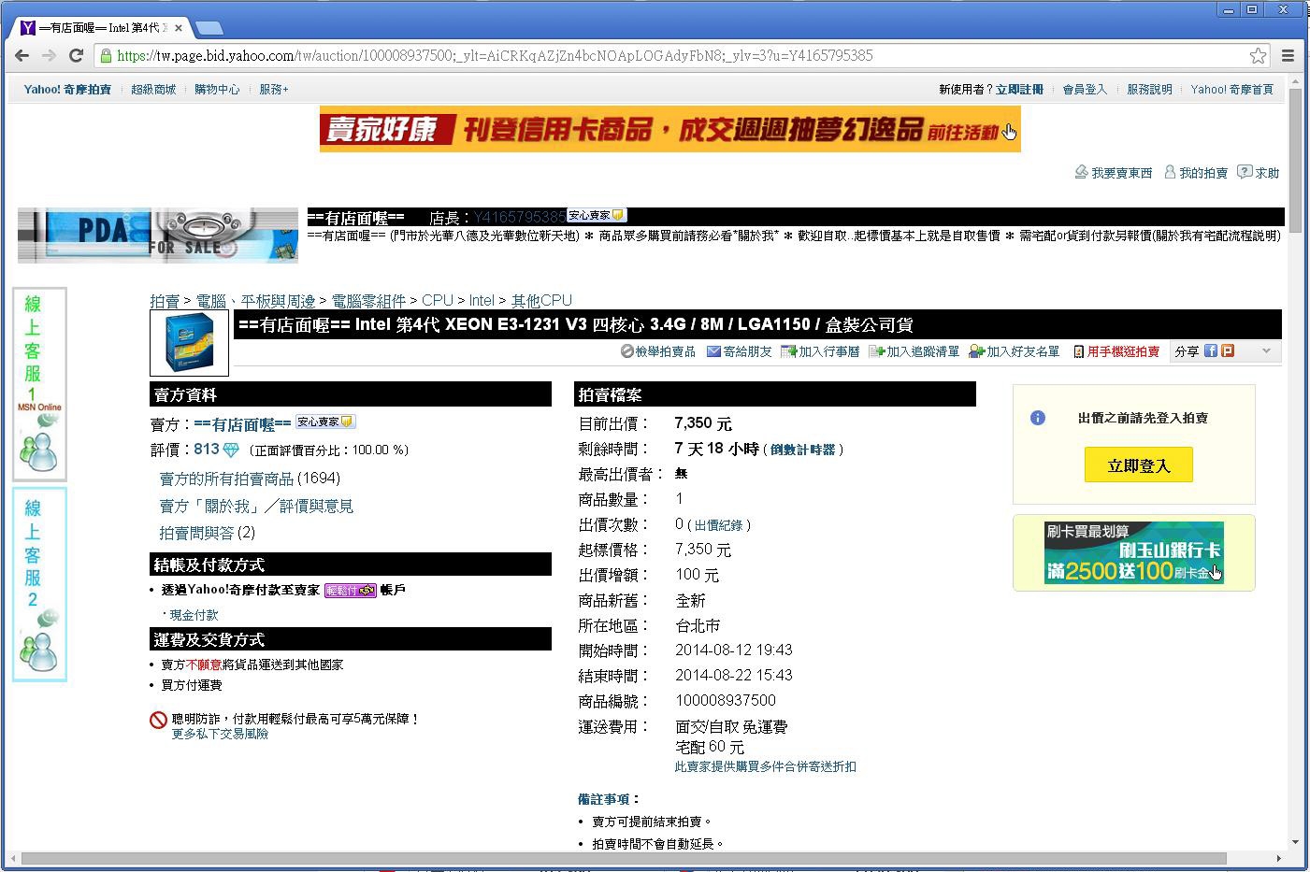
Task: Click 此賣家提供購買多件合併寄送折扣 link
Action: (x=766, y=766)
